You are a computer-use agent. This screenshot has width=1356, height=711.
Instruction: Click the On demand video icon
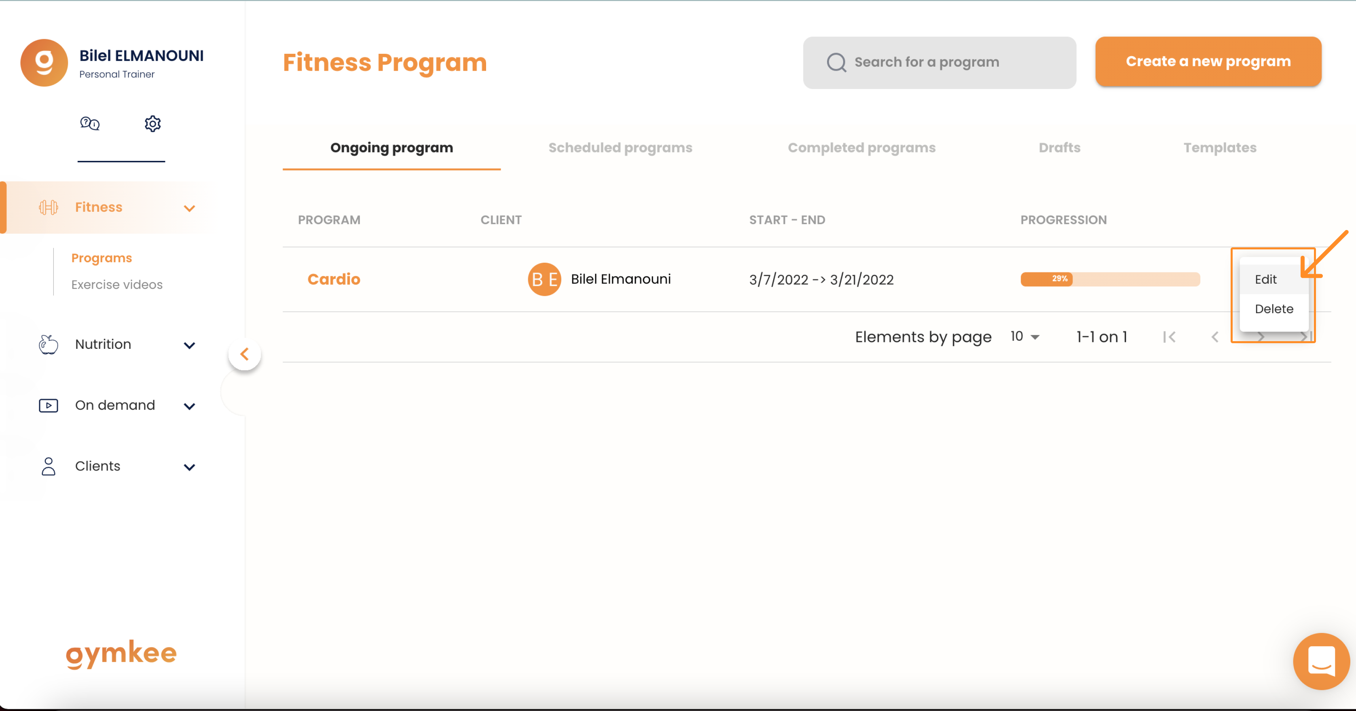49,405
